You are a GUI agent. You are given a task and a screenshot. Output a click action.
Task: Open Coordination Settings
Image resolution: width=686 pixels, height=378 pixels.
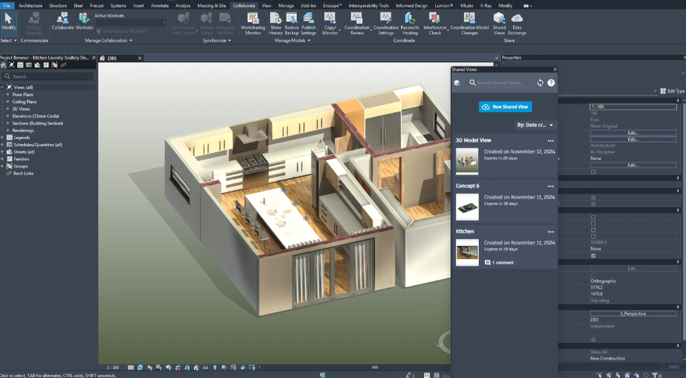[386, 23]
